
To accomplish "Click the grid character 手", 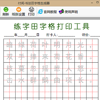I will pyautogui.click(x=21, y=56).
